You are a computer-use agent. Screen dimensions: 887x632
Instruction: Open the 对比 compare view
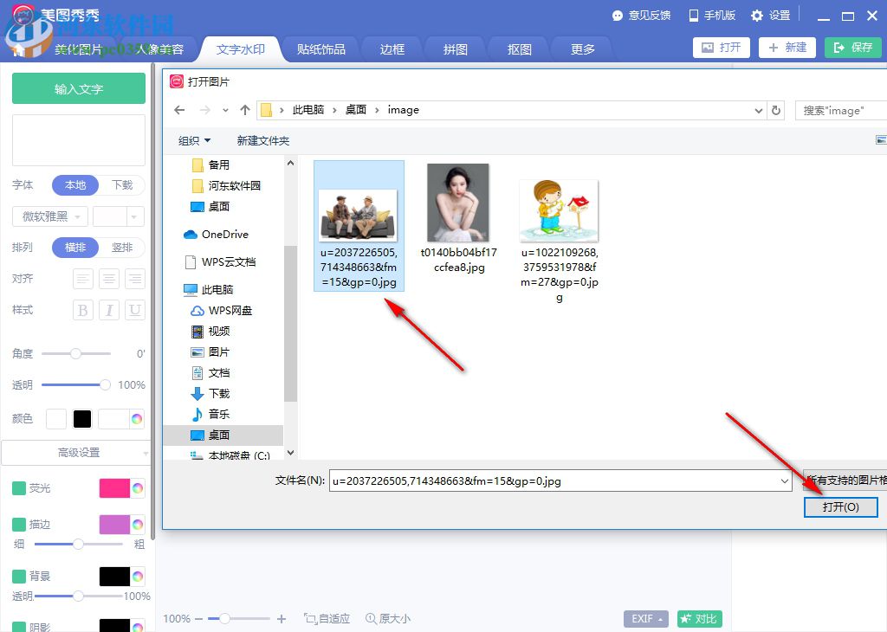pyautogui.click(x=699, y=619)
